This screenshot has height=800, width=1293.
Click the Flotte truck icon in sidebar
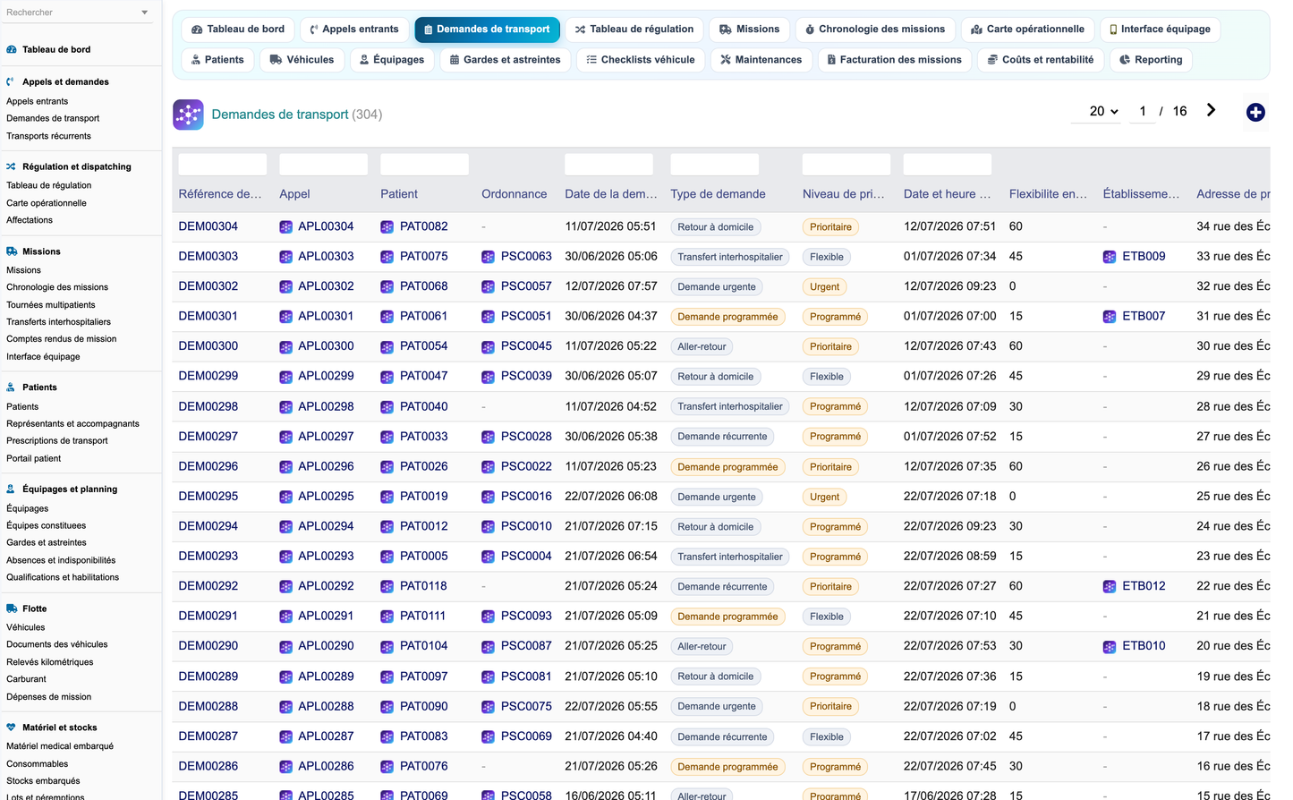pyautogui.click(x=11, y=609)
